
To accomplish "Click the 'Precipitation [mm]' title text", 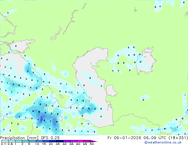I will (19, 138).
